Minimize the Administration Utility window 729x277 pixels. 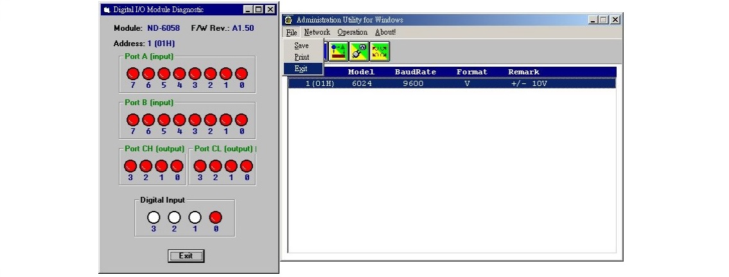(593, 20)
